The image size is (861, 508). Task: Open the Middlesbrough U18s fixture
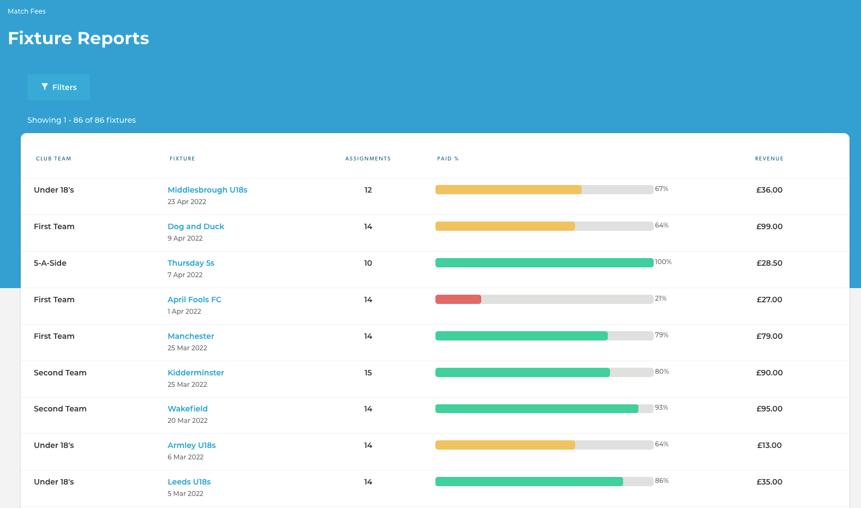pyautogui.click(x=207, y=190)
